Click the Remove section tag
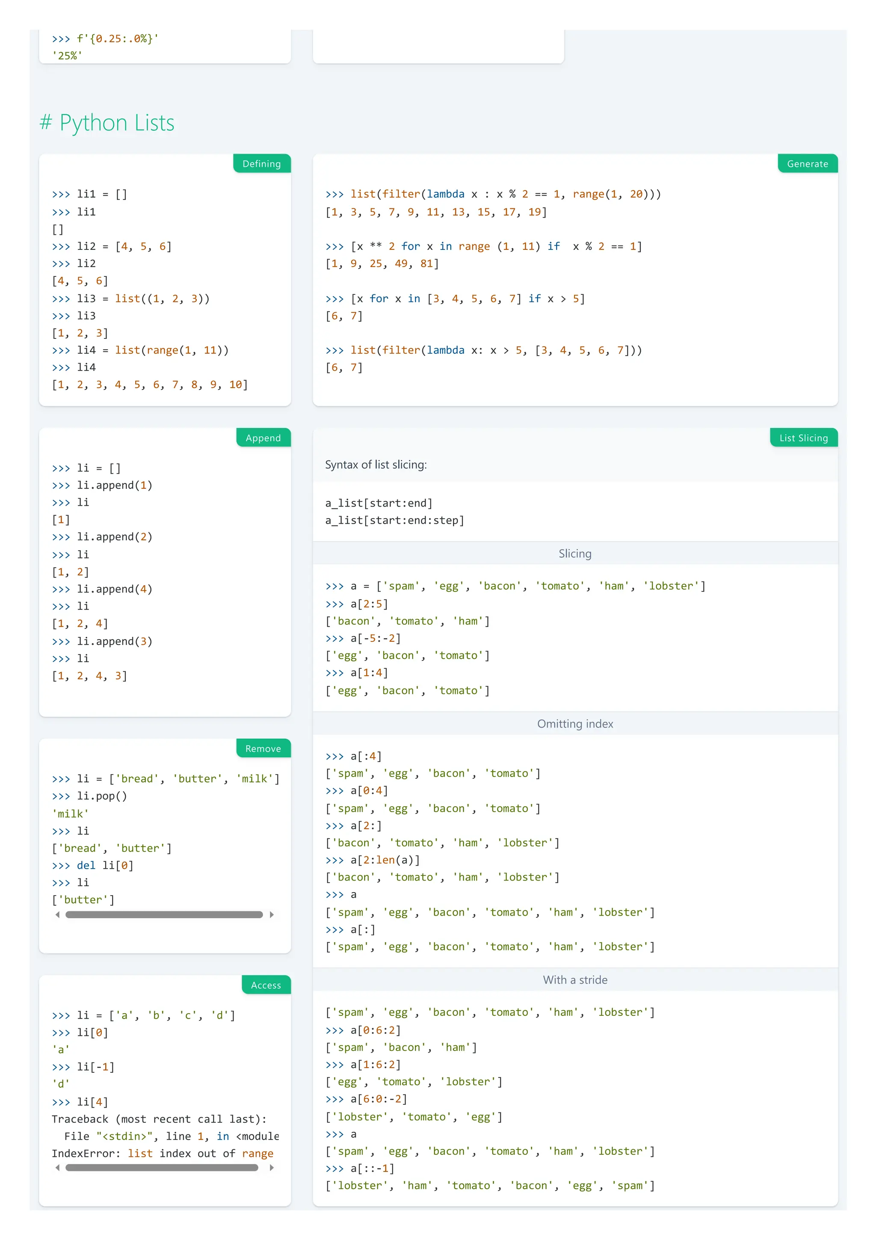The height and width of the screenshot is (1240, 876). [263, 748]
